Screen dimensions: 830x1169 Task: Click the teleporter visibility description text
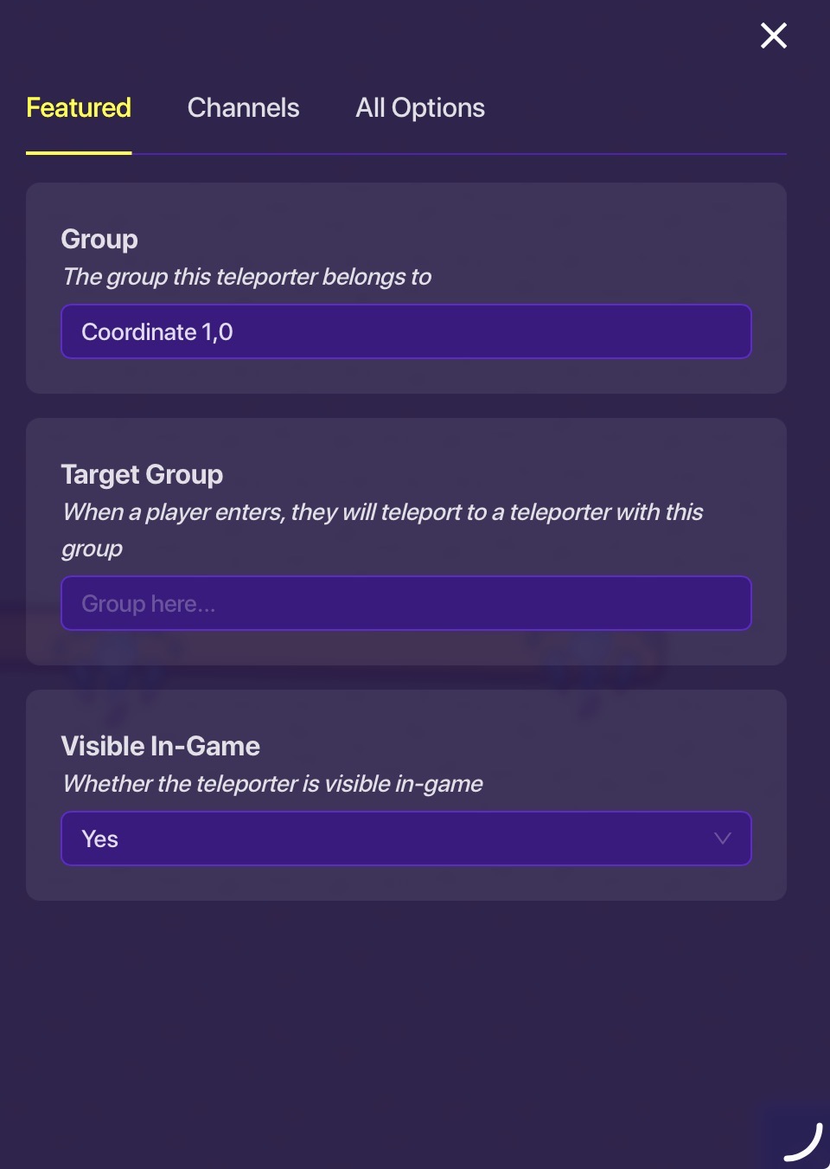pyautogui.click(x=272, y=784)
